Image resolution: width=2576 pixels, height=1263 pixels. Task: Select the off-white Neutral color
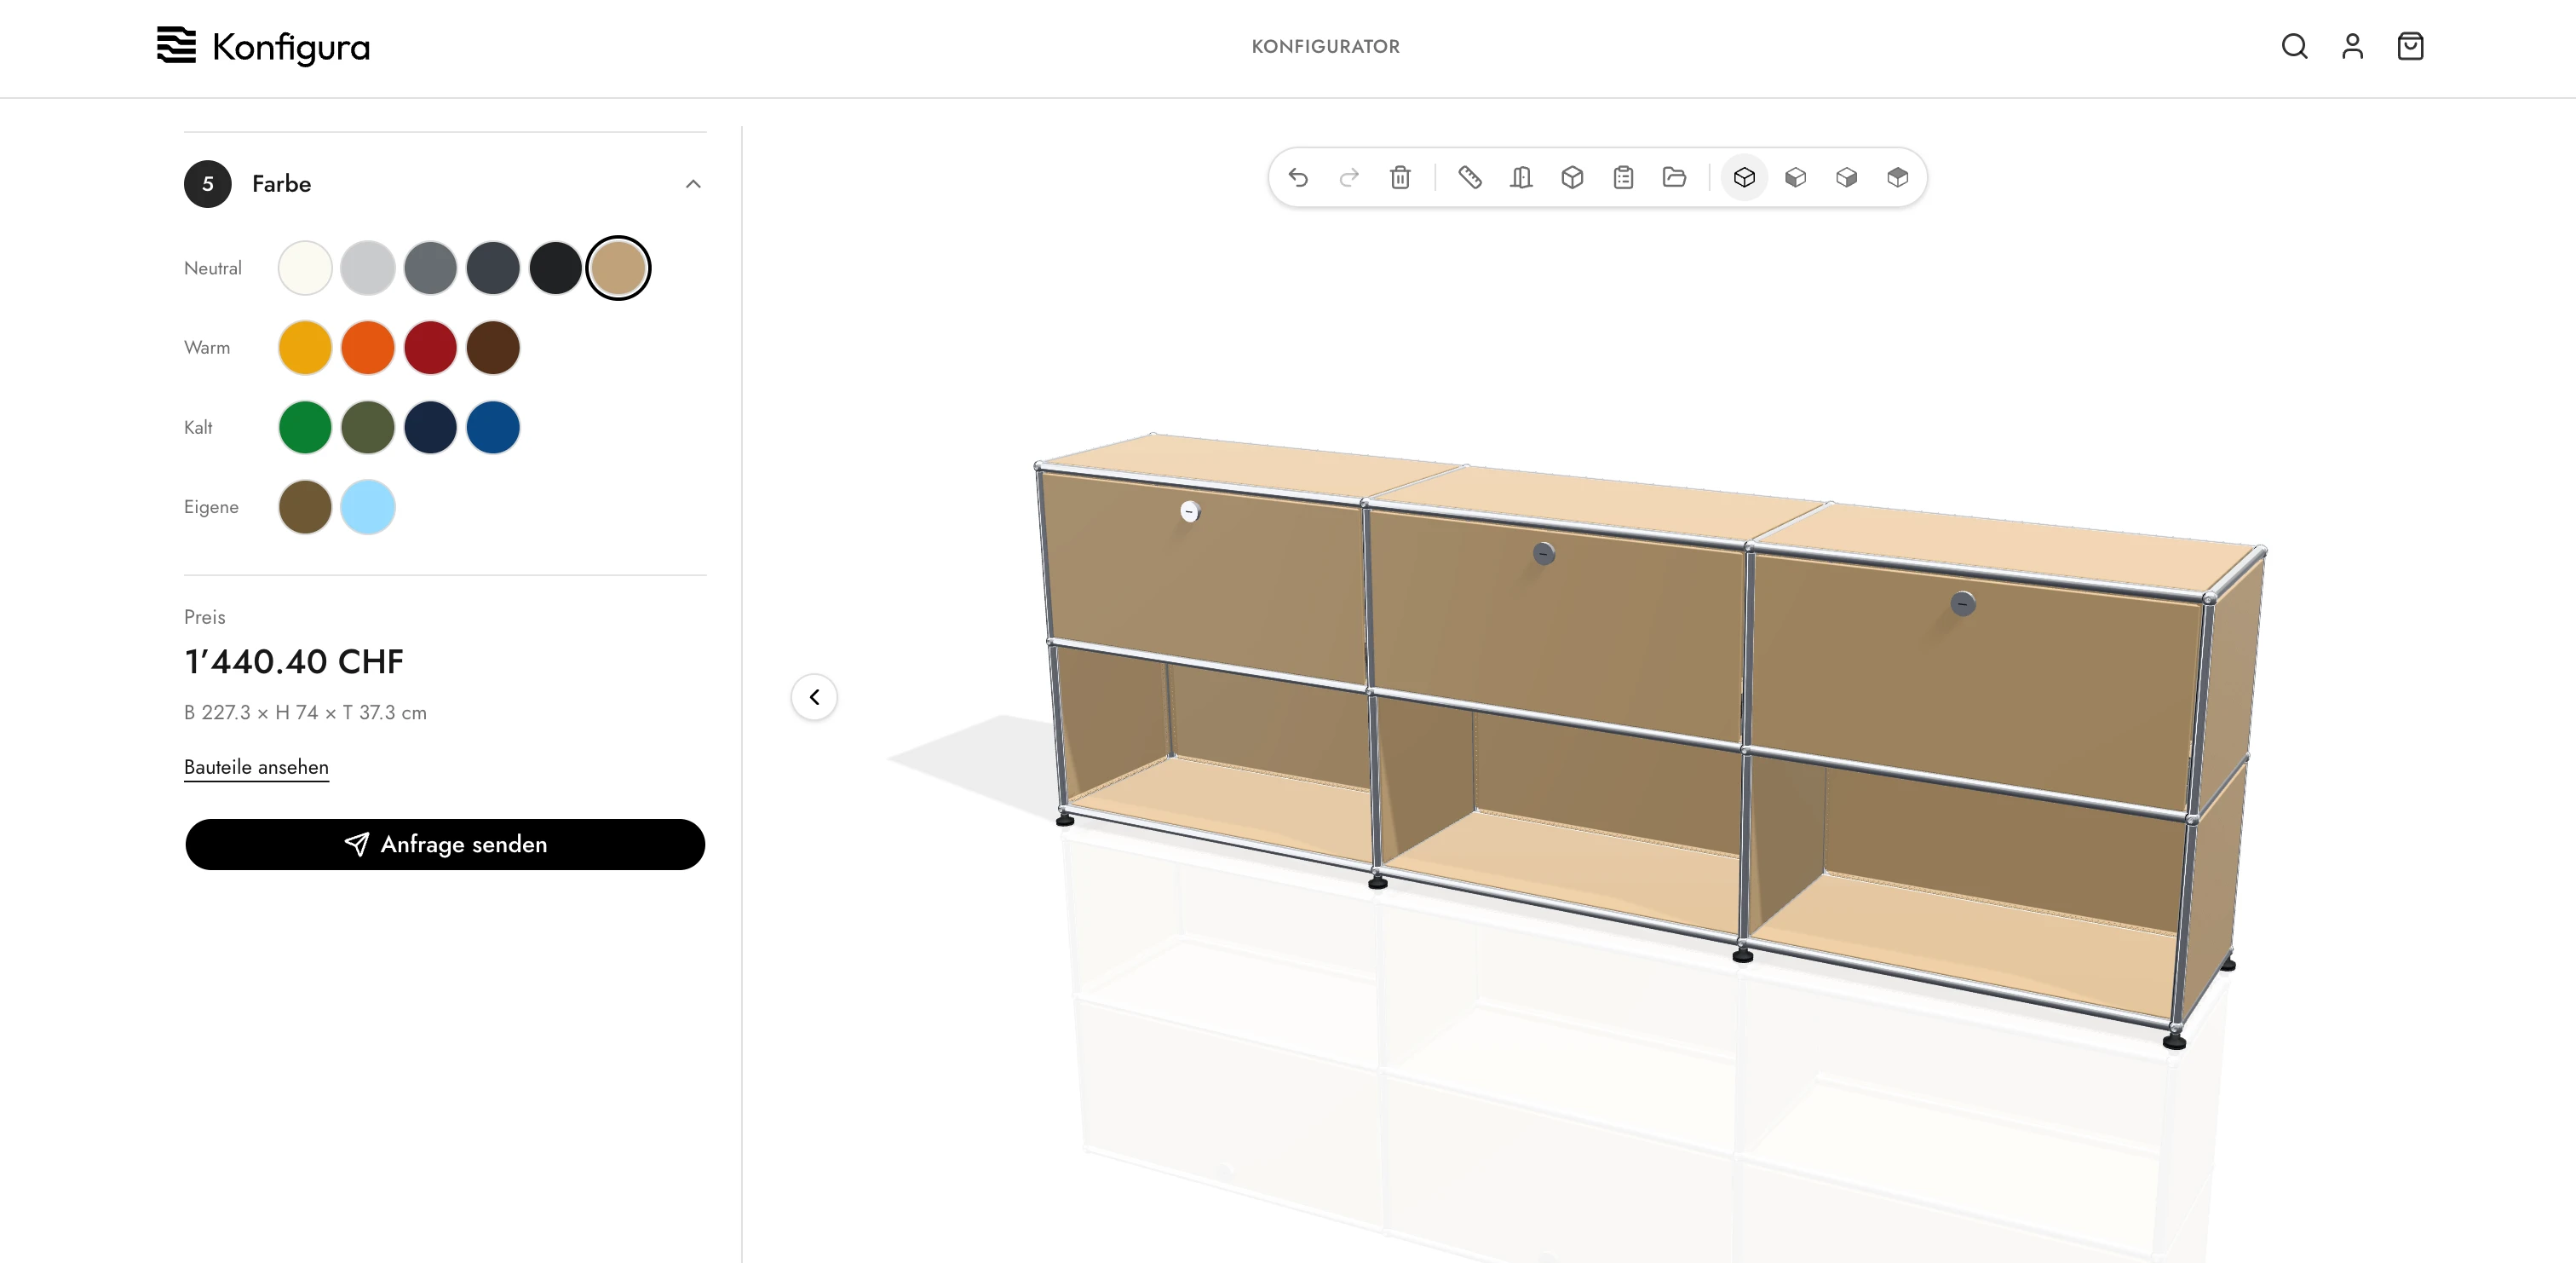click(x=305, y=268)
